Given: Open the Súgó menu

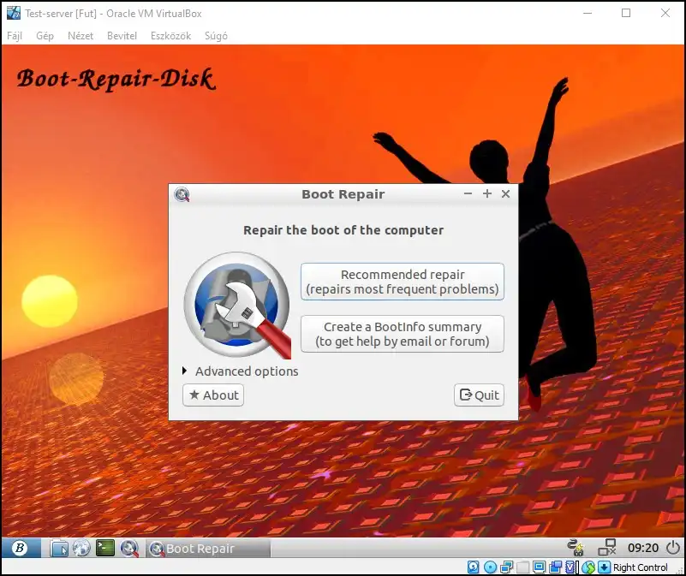Looking at the screenshot, I should point(216,36).
